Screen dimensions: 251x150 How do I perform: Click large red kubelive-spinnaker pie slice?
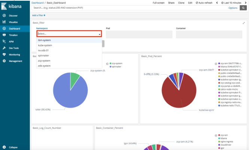179,96
